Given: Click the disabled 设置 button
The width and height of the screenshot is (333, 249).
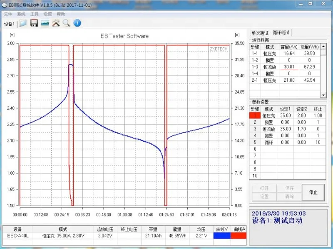Looking at the screenshot, I should pos(264,196).
